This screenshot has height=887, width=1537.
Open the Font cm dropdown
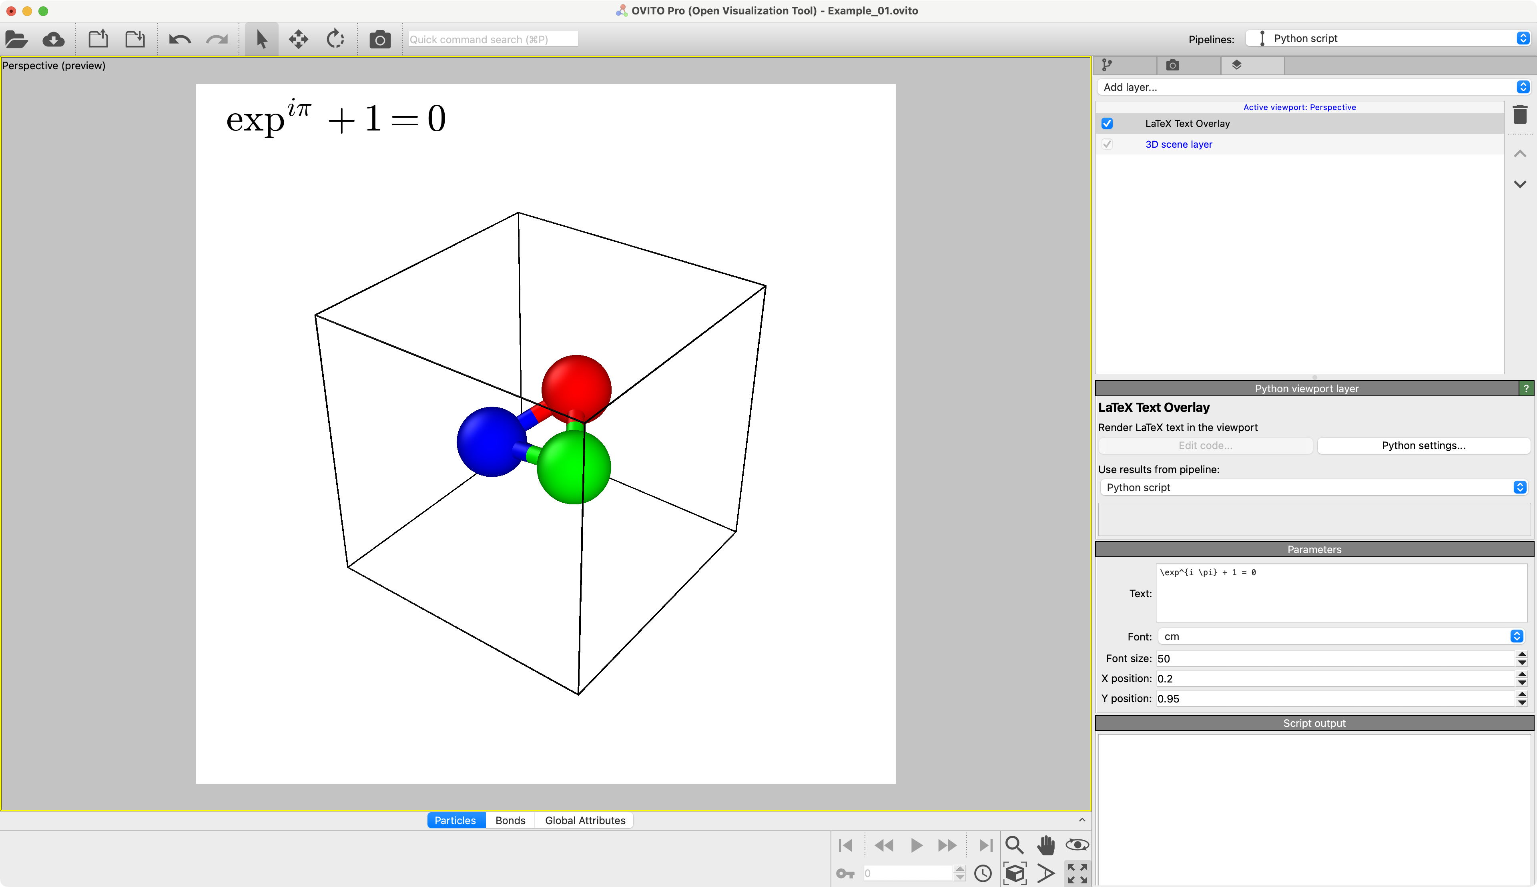click(1340, 636)
